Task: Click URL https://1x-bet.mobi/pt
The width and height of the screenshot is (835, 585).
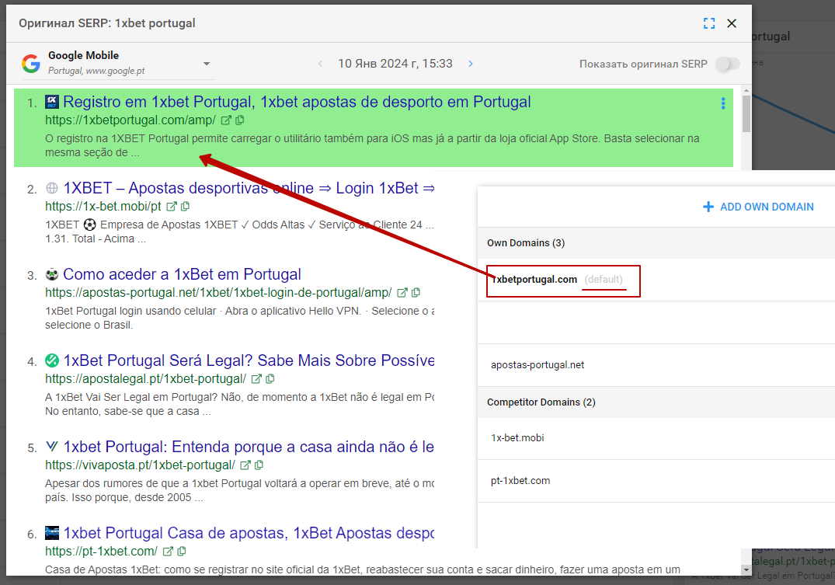Action: click(103, 207)
